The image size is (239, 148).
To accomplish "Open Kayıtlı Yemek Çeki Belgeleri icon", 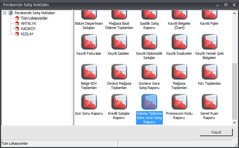I will coord(210,42).
